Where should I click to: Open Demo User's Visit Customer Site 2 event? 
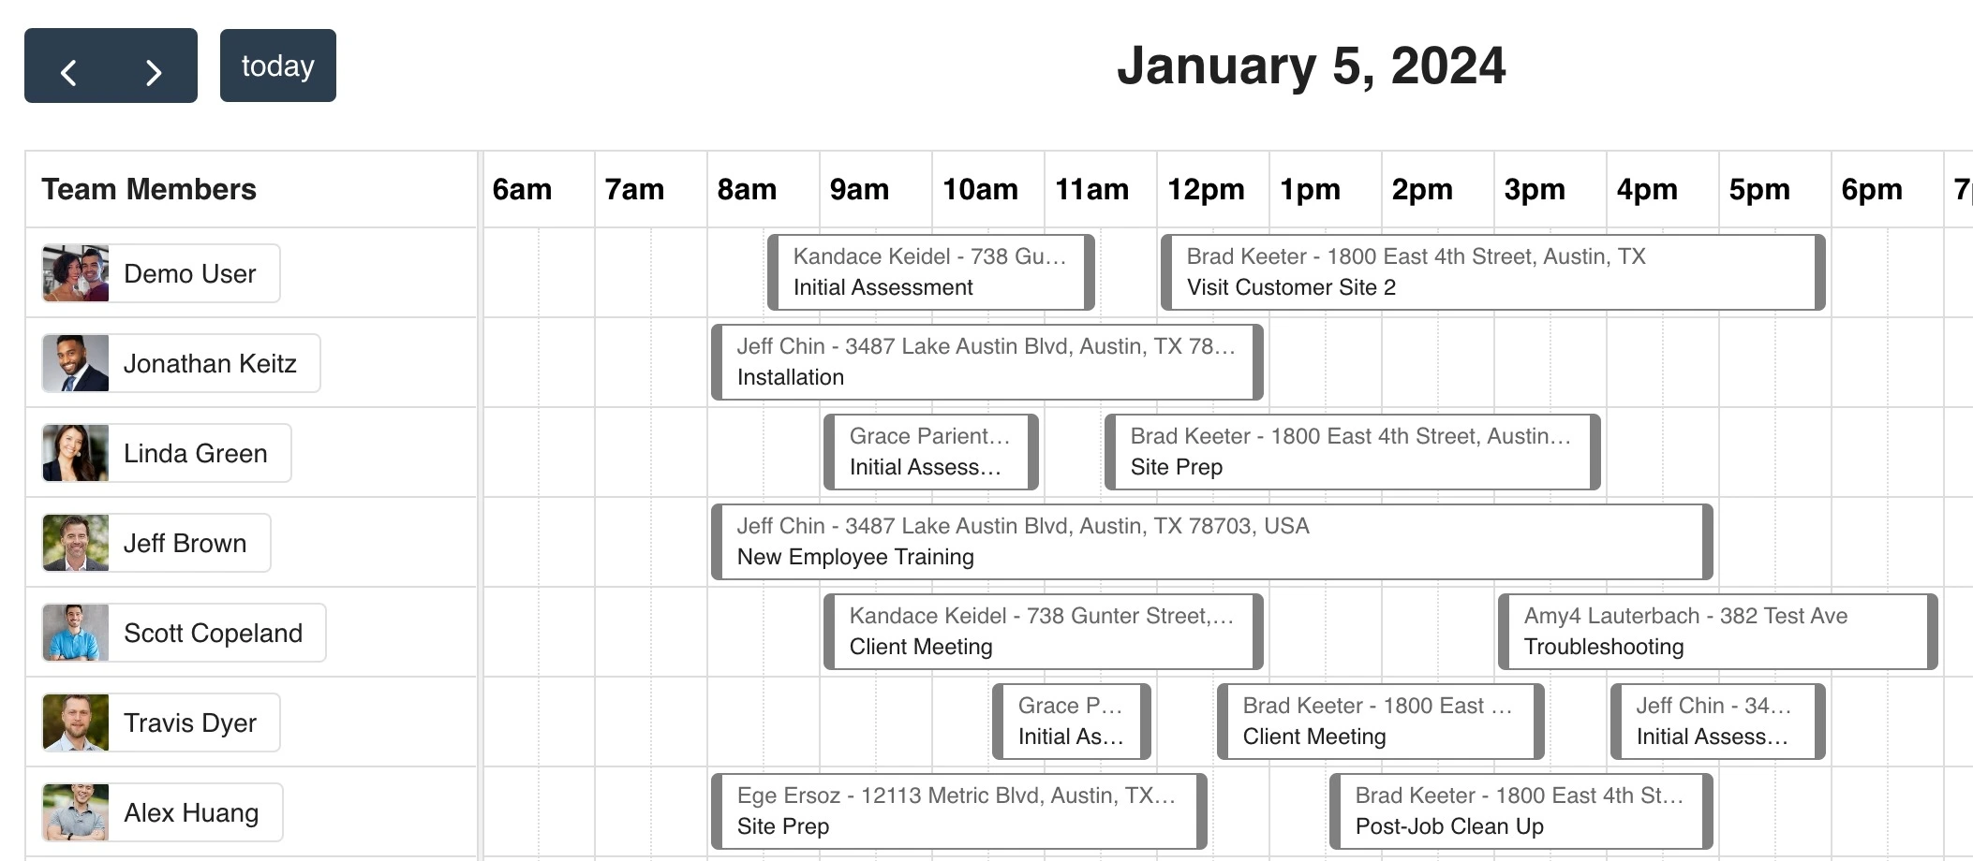pos(1491,272)
